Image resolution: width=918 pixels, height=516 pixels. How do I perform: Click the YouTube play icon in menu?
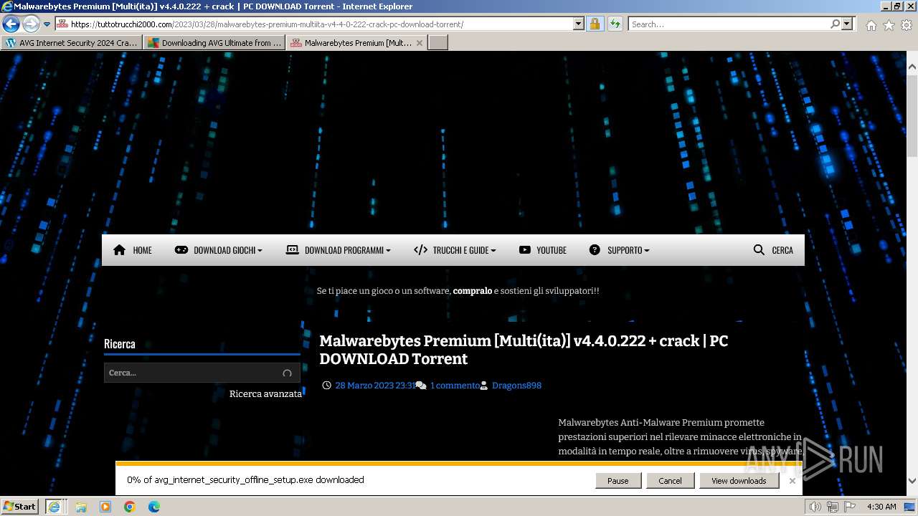pyautogui.click(x=525, y=250)
